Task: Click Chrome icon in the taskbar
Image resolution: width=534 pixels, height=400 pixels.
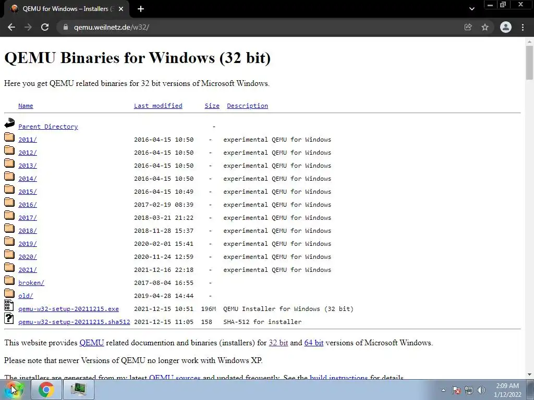Action: 46,390
